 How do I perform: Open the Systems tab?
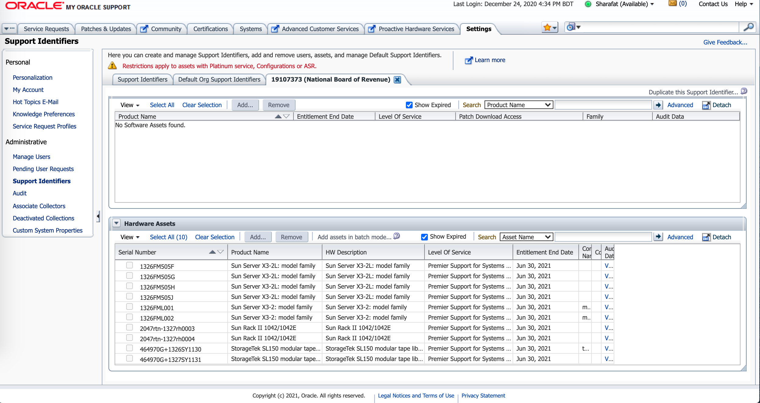[250, 29]
